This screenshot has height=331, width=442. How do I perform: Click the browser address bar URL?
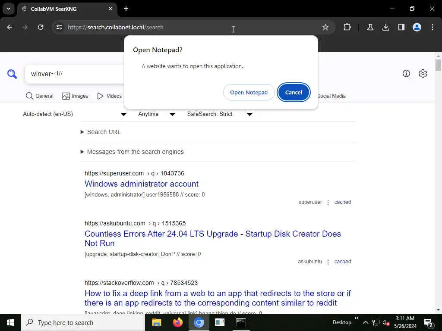[x=116, y=27]
